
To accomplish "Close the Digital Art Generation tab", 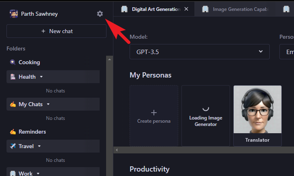I will 186,9.
